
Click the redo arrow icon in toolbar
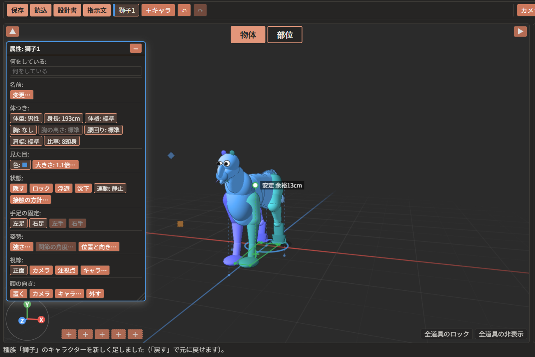pos(200,10)
